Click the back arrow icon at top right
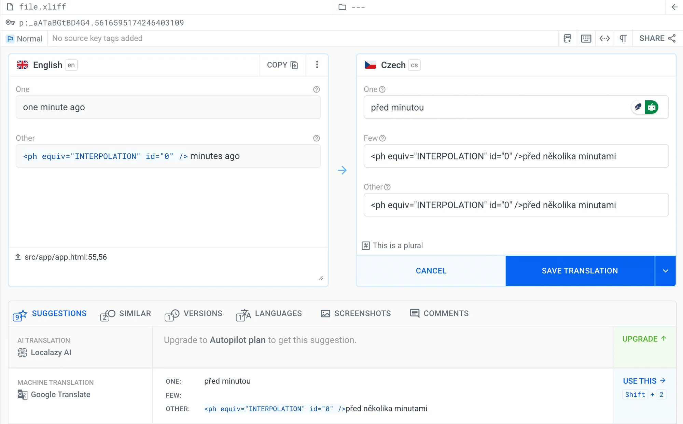The image size is (683, 424). click(x=674, y=7)
